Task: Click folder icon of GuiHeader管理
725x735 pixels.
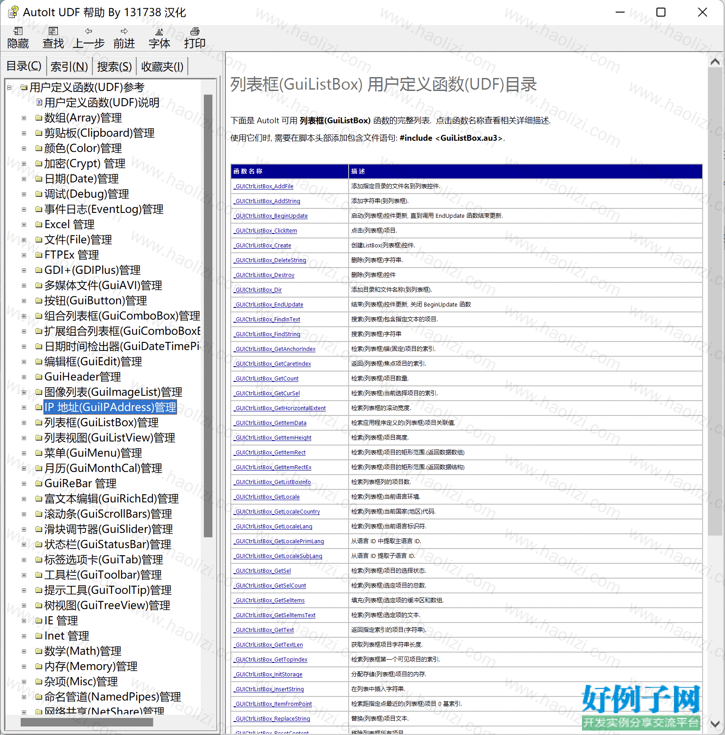Action: click(x=39, y=377)
